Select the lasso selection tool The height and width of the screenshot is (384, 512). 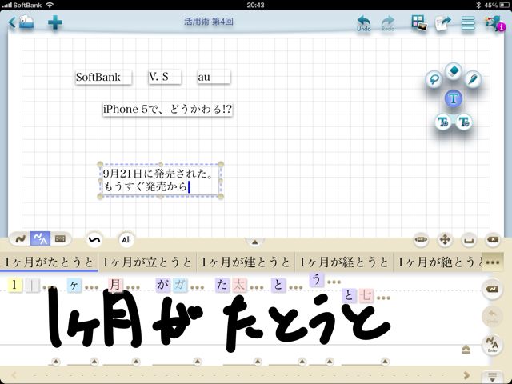434,79
